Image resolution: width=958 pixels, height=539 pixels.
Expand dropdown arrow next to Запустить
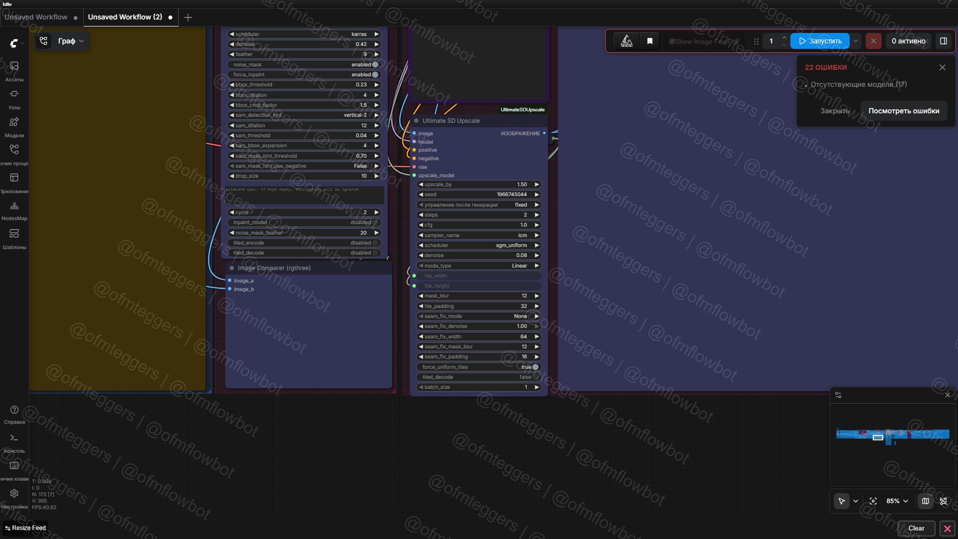pos(856,41)
